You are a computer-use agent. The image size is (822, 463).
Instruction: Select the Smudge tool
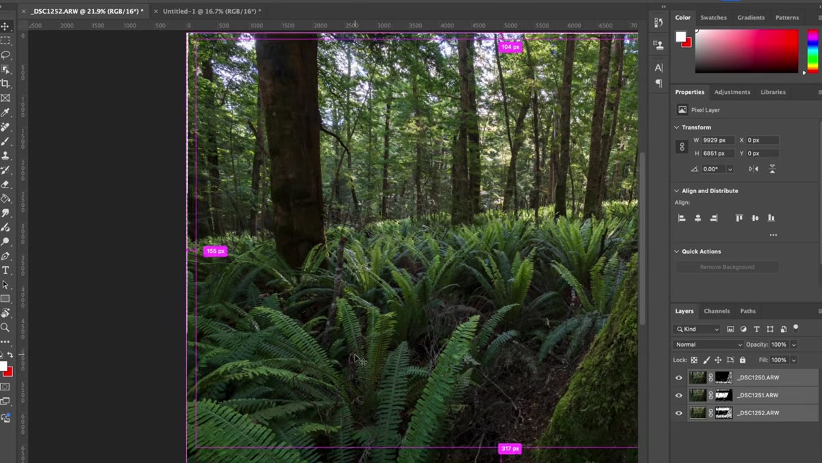(x=5, y=213)
